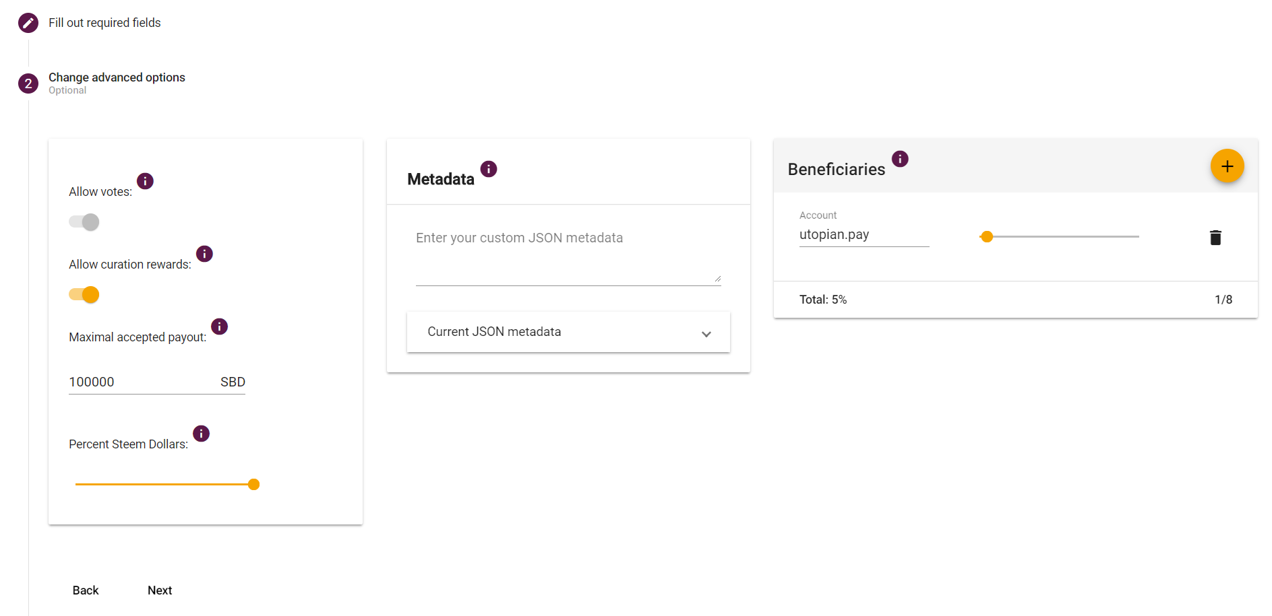
Task: Toggle the Allow votes switch
Action: point(84,222)
